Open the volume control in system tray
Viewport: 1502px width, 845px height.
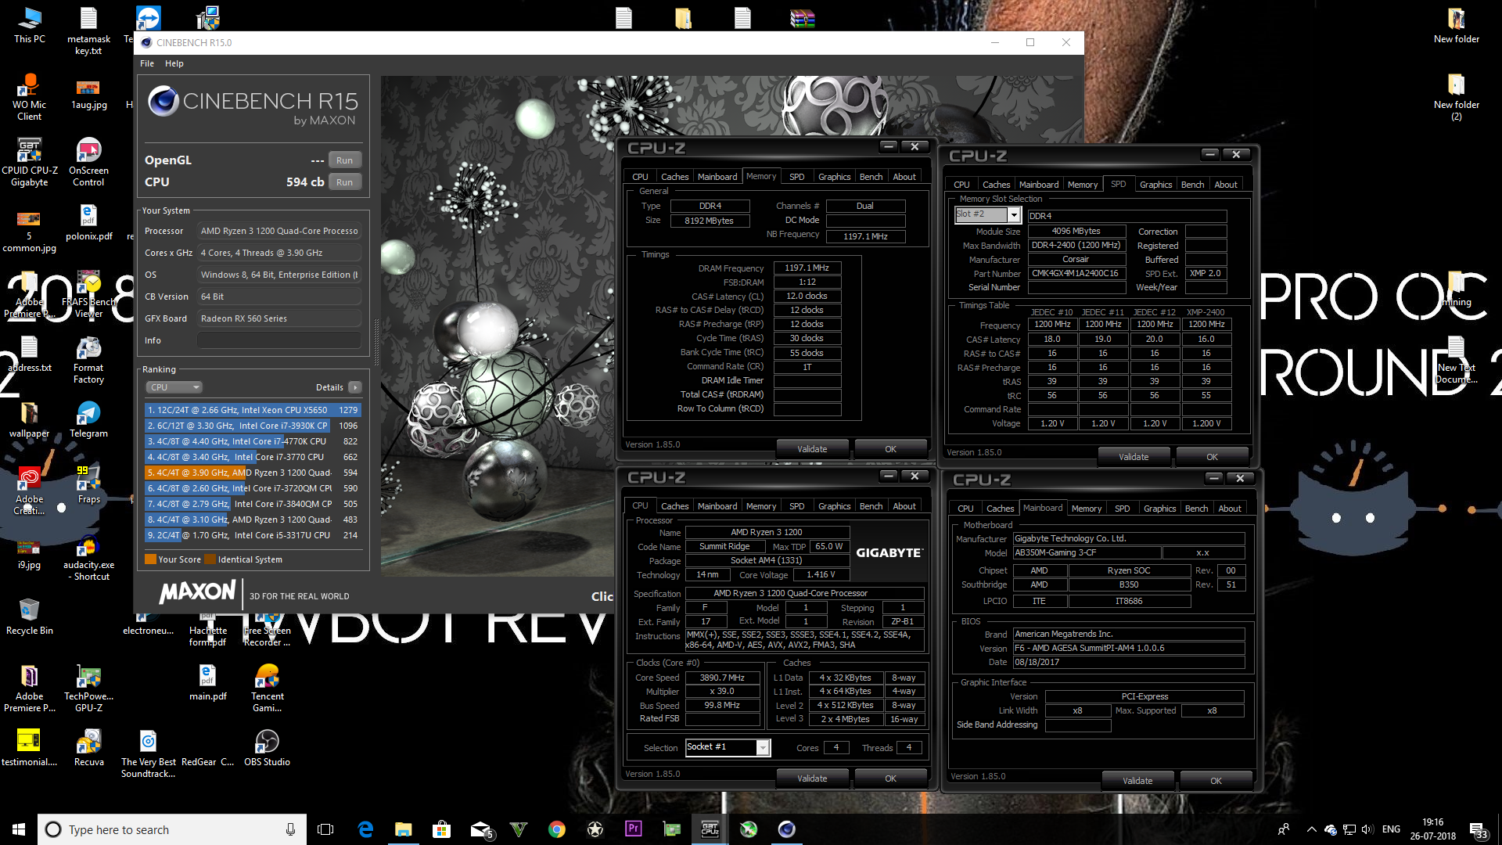coord(1367,829)
